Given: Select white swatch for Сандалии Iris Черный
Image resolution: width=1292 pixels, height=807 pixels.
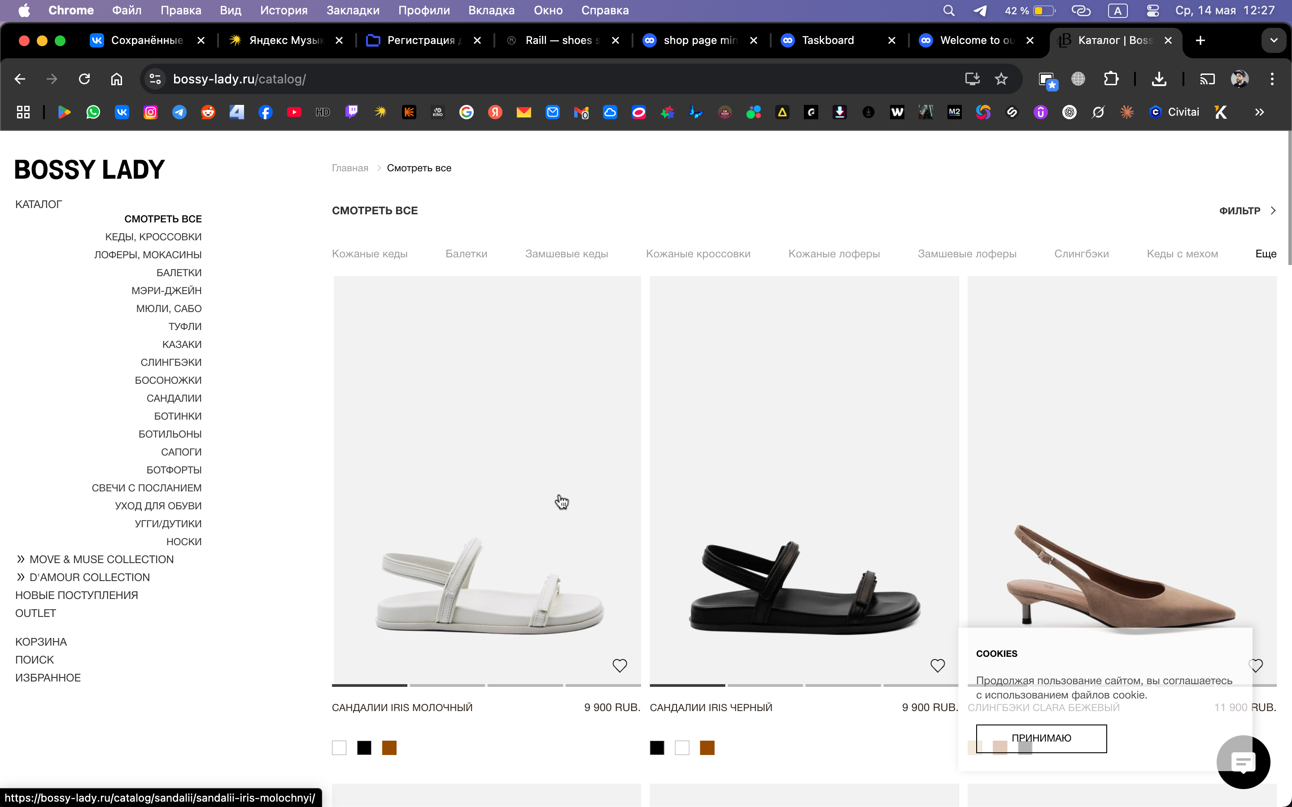Looking at the screenshot, I should point(682,748).
